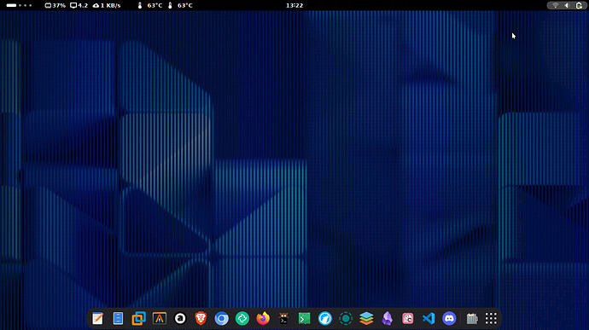Open Chromium browser from the dock
Viewport: 589px width, 330px height.
click(222, 318)
